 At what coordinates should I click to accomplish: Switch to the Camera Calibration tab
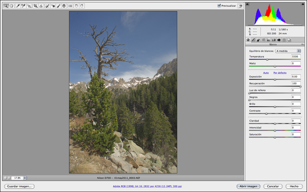tap(279, 40)
